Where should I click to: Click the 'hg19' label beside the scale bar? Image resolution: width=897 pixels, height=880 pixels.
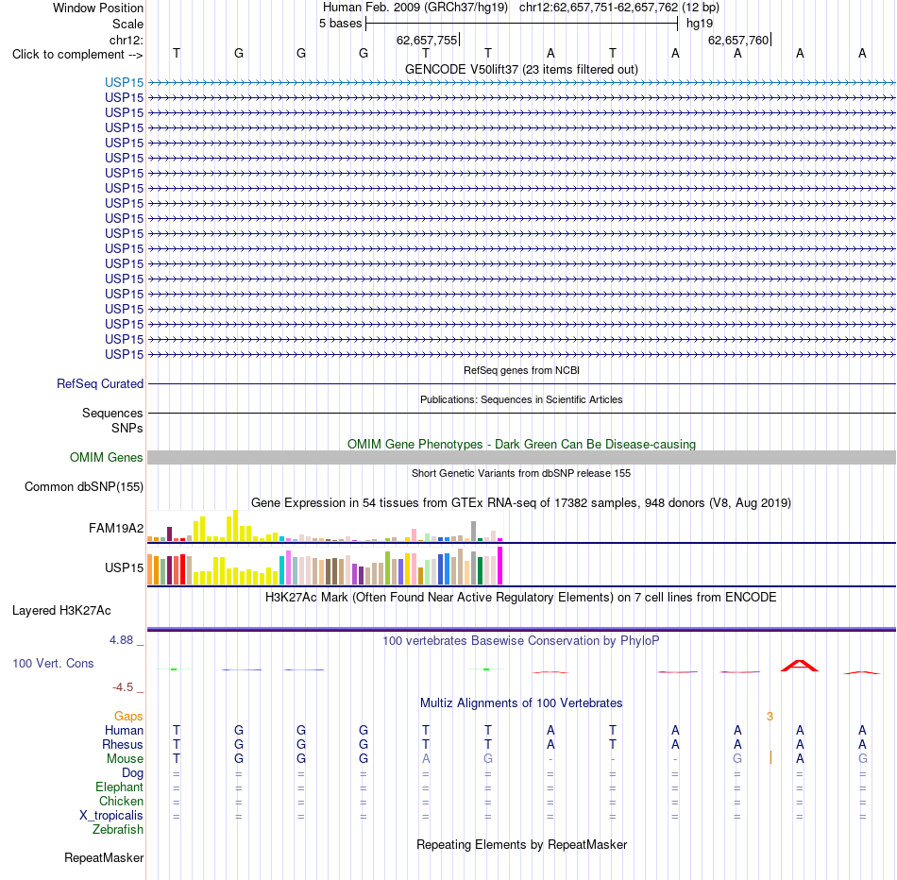700,24
